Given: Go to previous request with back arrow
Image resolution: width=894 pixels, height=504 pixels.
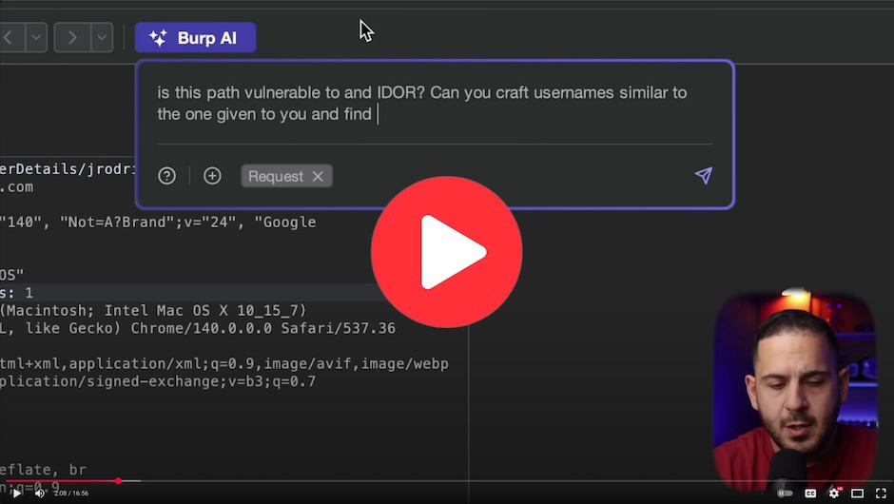Looking at the screenshot, I should click(10, 38).
